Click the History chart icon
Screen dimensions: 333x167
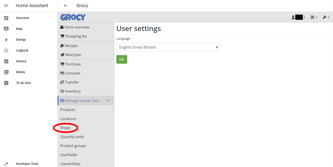[x=6, y=61]
